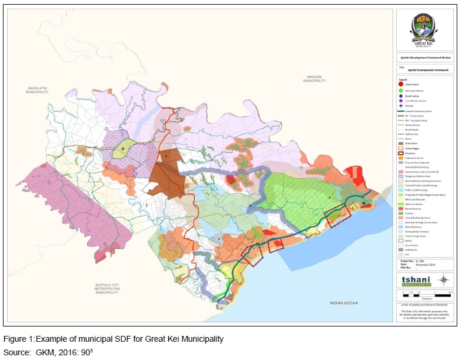Click the Airfields airplane legend symbol

click(402, 106)
